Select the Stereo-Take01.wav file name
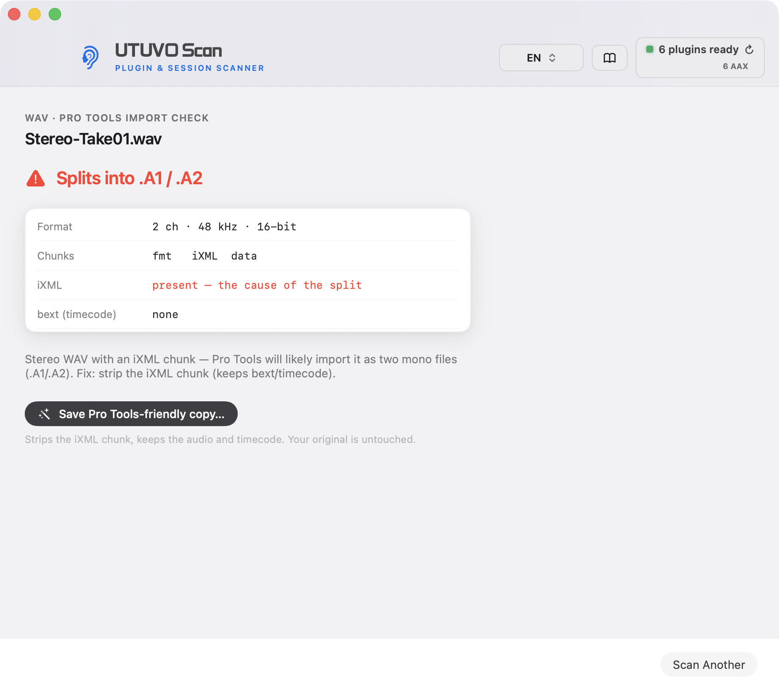The image size is (779, 691). (93, 139)
